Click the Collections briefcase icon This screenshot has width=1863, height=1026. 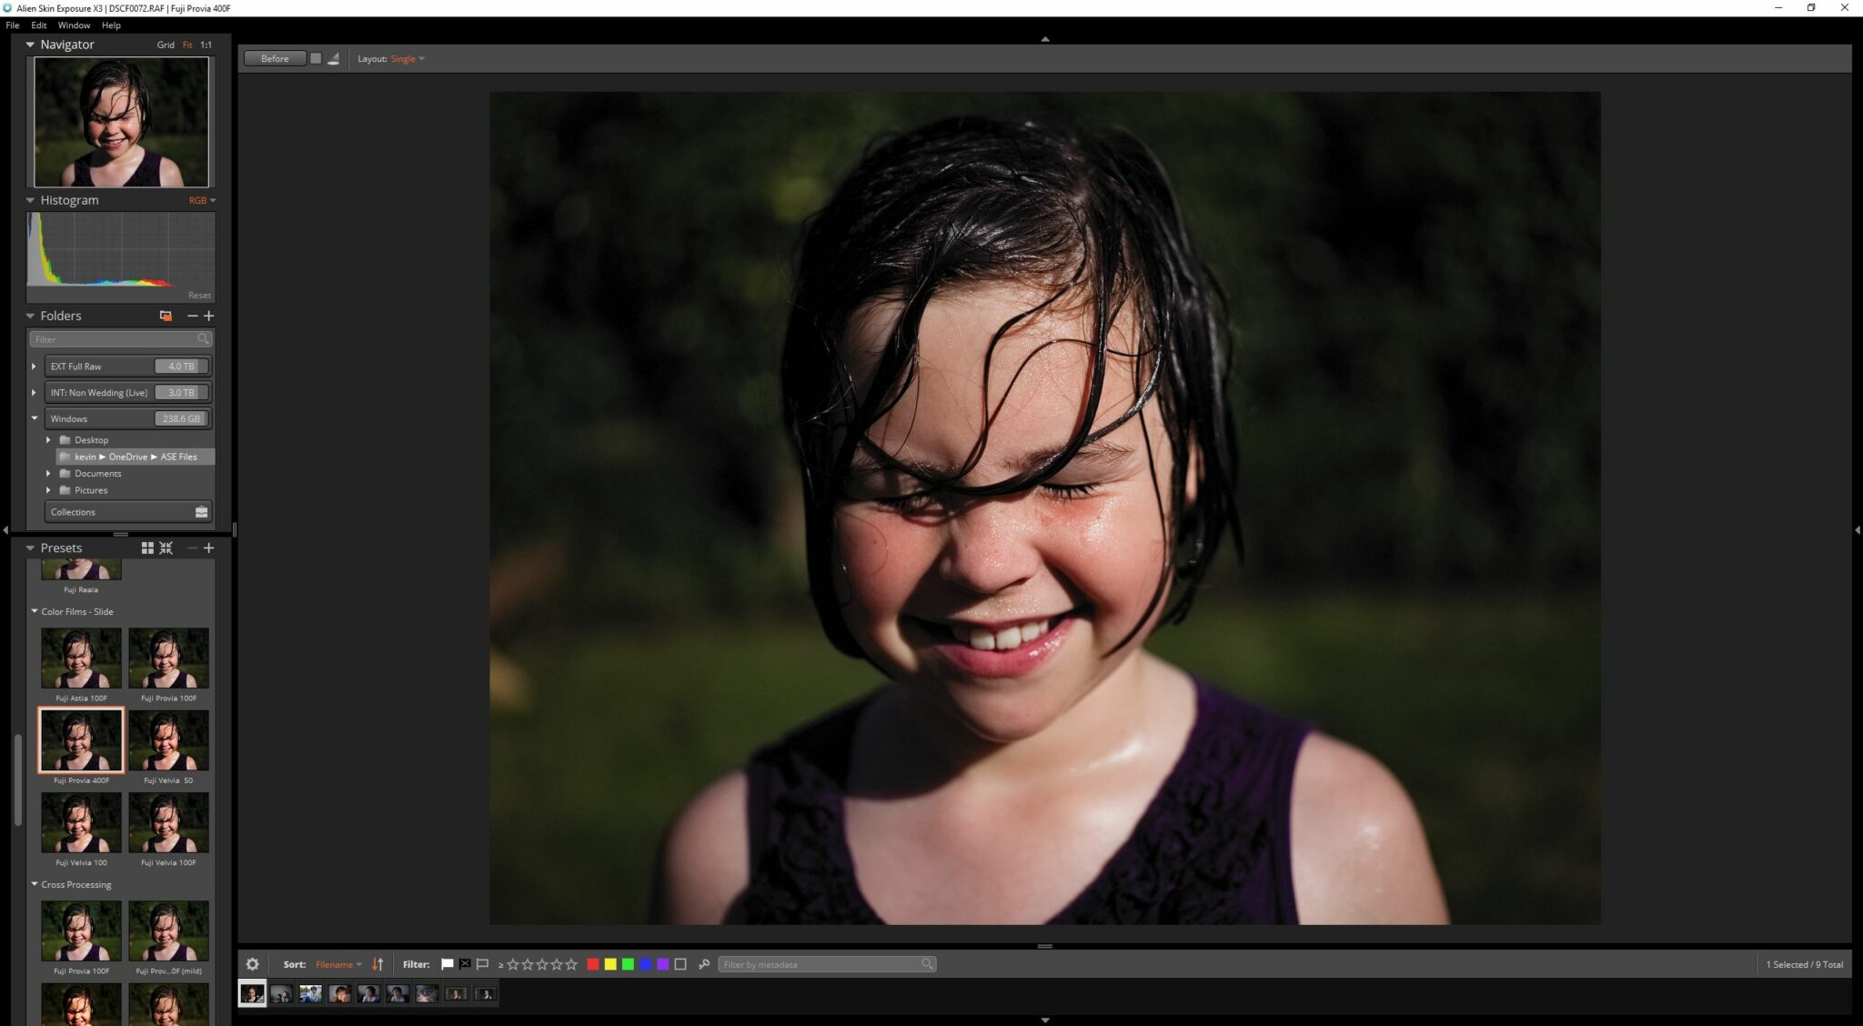tap(201, 512)
